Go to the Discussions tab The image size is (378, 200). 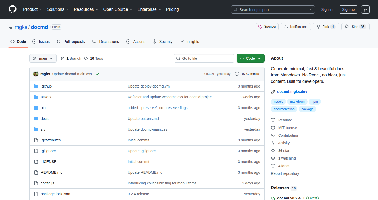point(106,42)
